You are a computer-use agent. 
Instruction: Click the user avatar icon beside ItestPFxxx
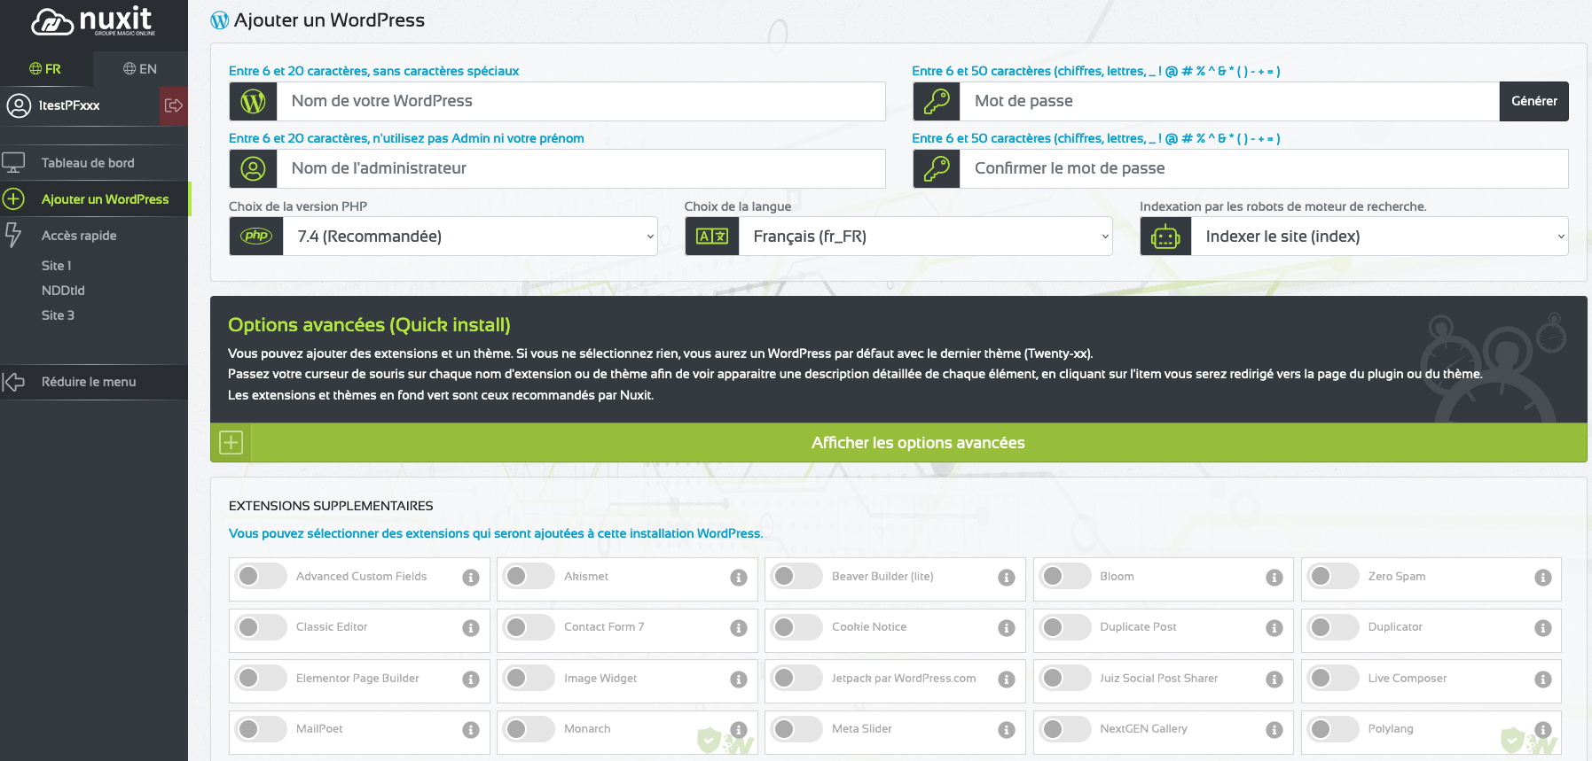(19, 105)
